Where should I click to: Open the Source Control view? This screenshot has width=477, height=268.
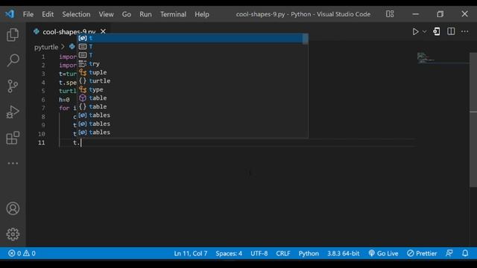tap(13, 86)
